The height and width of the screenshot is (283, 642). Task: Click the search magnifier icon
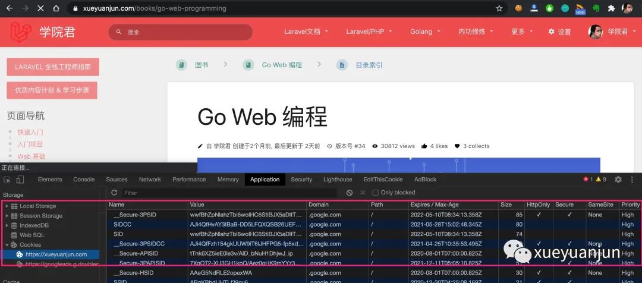click(x=119, y=32)
